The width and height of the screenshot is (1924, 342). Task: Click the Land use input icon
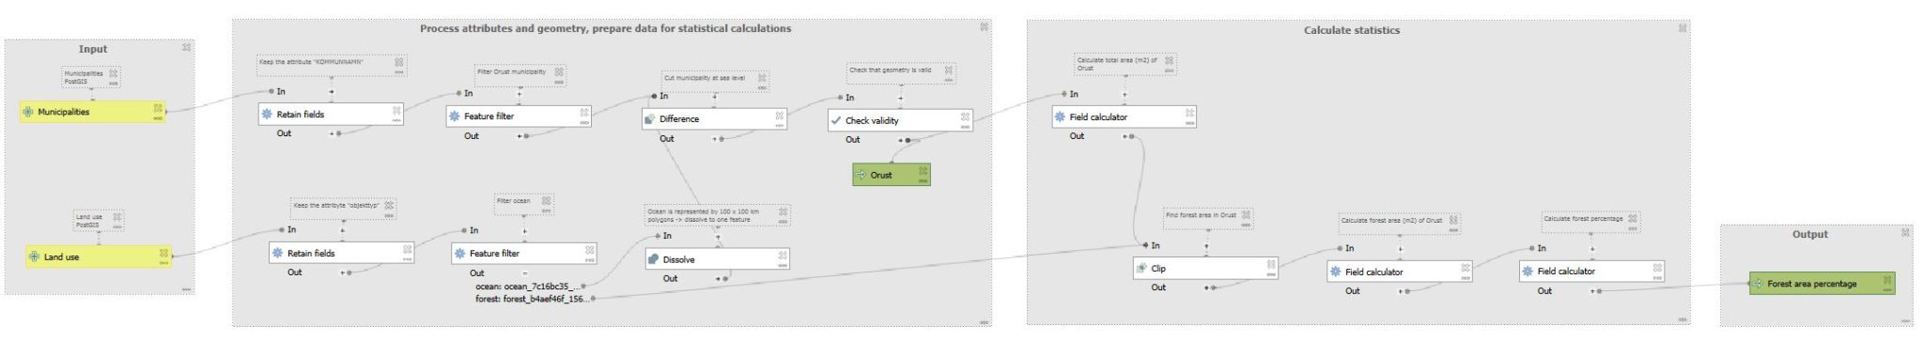(x=34, y=256)
